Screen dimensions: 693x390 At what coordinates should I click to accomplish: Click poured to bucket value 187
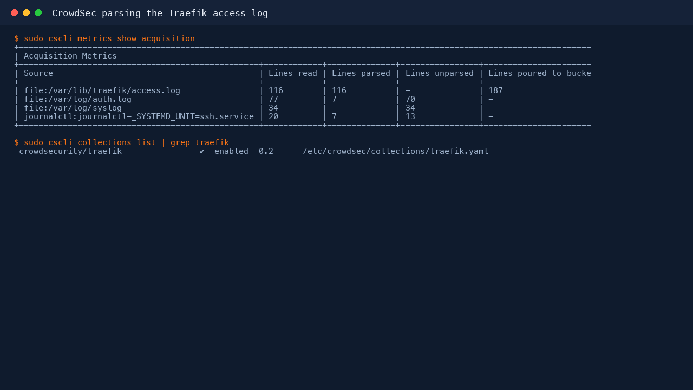tap(495, 90)
